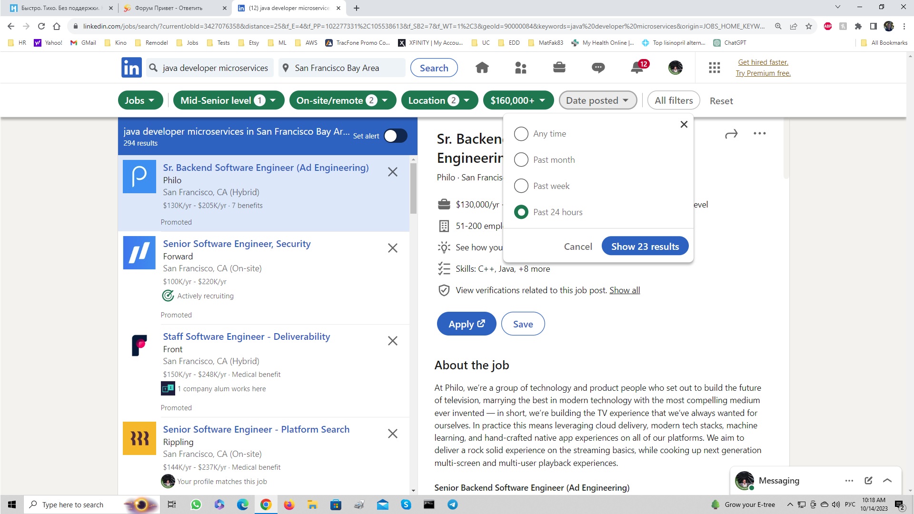Select Past 24 hours radio option
914x514 pixels.
[x=521, y=212]
